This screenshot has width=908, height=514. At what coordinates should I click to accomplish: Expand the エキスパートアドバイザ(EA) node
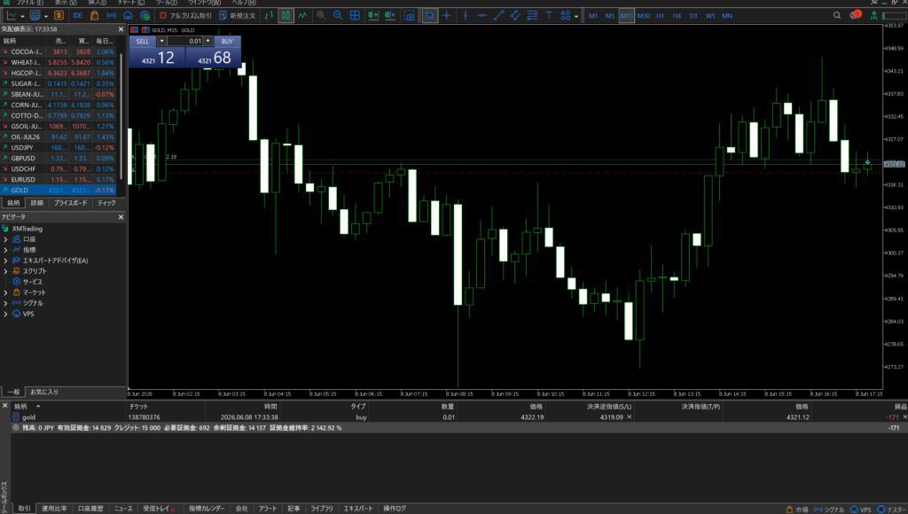[x=6, y=261]
